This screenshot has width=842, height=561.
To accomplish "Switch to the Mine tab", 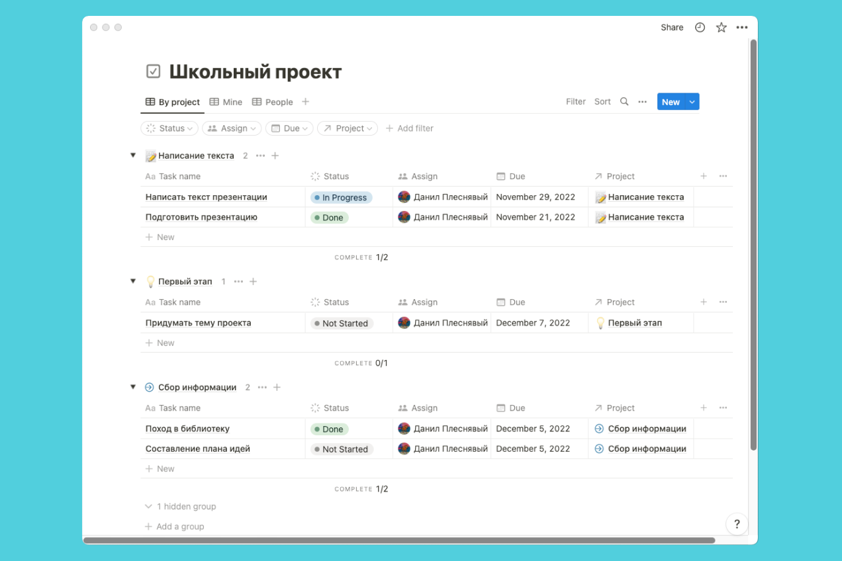I will pos(226,102).
